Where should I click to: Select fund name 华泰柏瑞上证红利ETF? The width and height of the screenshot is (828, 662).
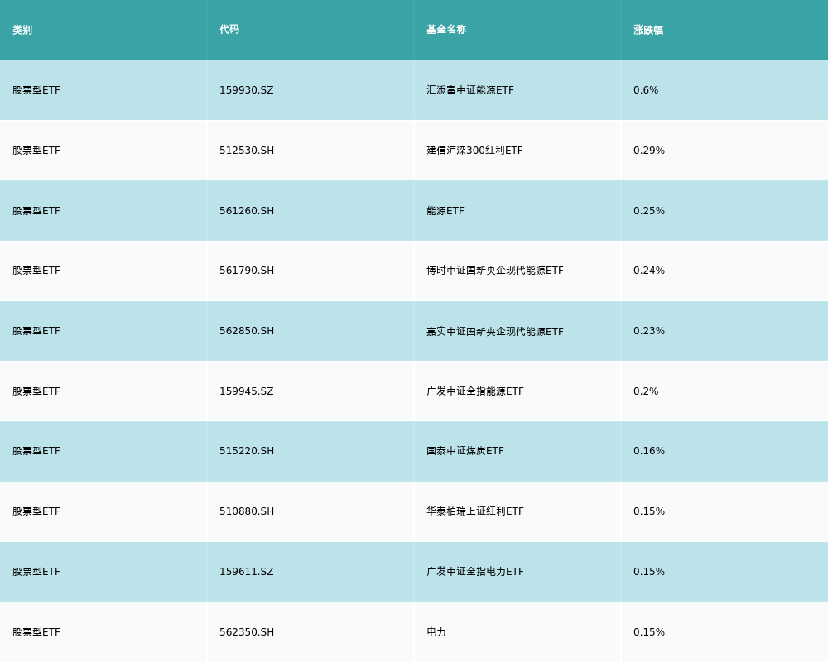[475, 511]
